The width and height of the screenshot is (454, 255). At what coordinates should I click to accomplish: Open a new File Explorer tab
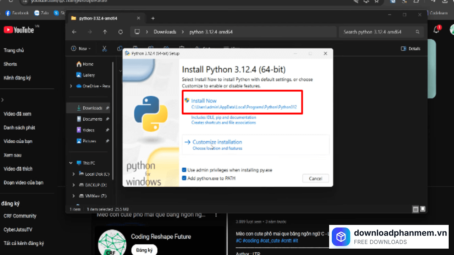[x=153, y=18]
